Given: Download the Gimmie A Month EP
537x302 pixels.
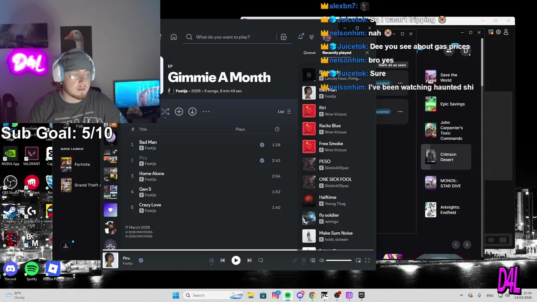Looking at the screenshot, I should 192,112.
